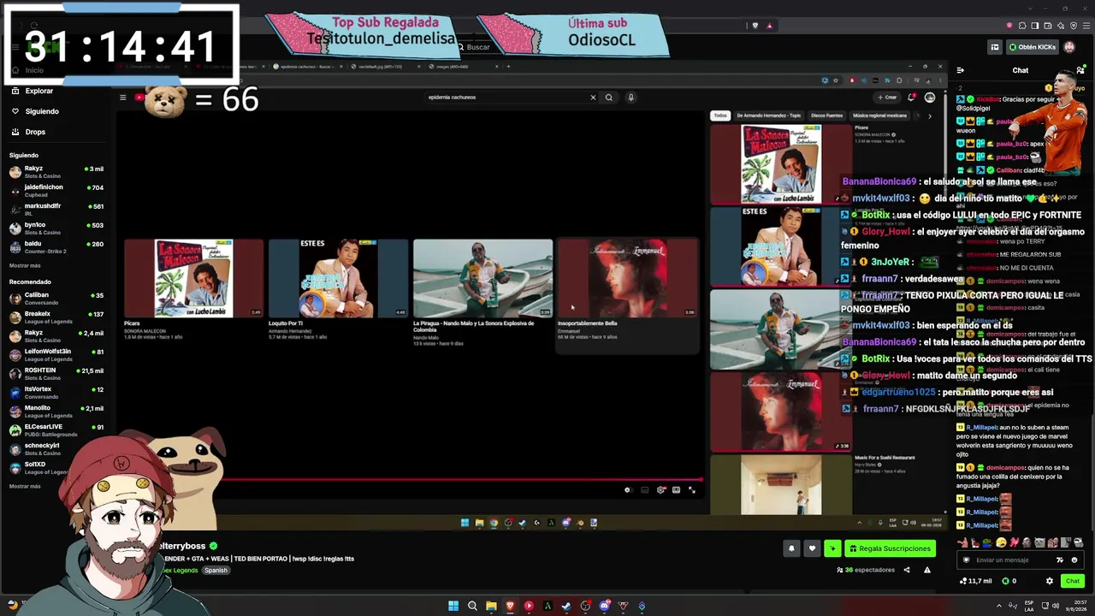Open Rakyz Slots & Casino channel with 3 mil viewers
The image size is (1095, 616).
[x=56, y=172]
